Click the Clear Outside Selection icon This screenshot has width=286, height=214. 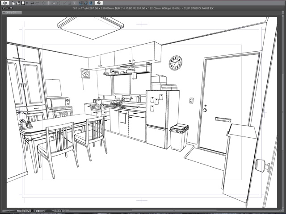pos(49,3)
